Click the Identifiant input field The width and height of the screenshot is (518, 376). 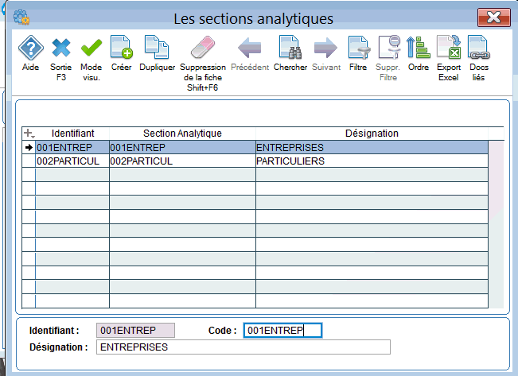click(x=135, y=331)
